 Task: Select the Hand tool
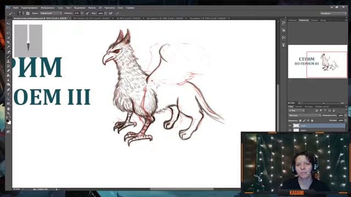pyautogui.click(x=8, y=109)
